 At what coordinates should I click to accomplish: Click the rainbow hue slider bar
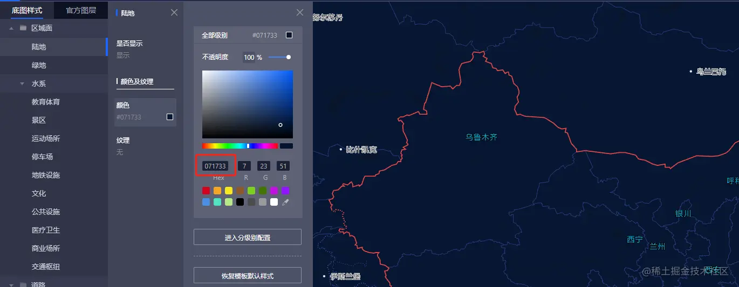click(x=240, y=146)
